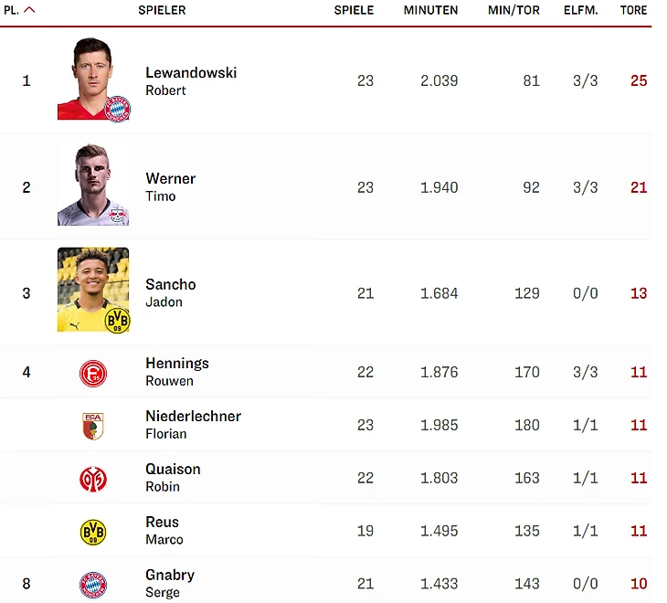Viewport: 667px width, 603px height.
Task: Sort by the MIN/TOR column header
Action: pos(513,10)
